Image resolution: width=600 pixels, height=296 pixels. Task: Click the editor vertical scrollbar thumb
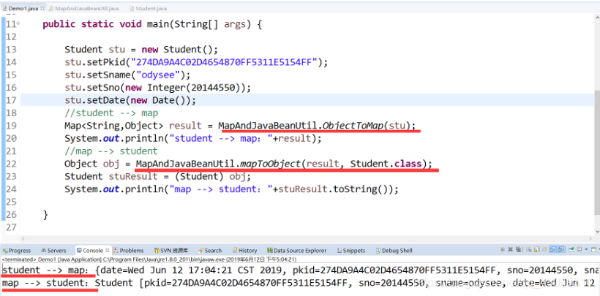[x=597, y=153]
